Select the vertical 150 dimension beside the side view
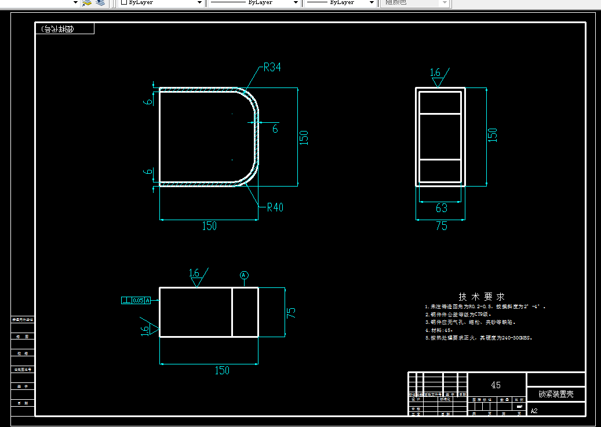Viewport: 601px width, 427px height. click(x=492, y=136)
